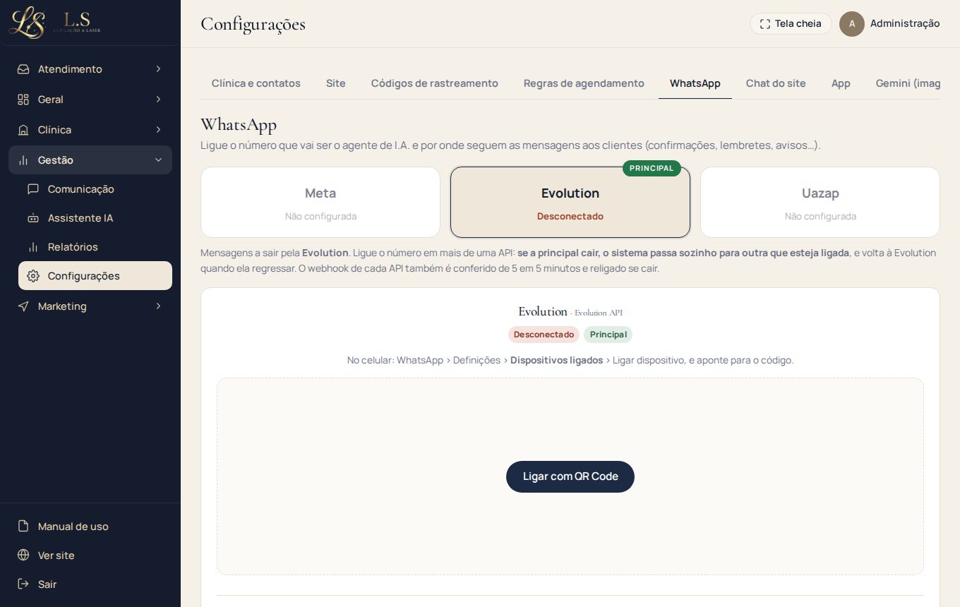Open Relatórios in the sidebar
Viewport: 960px width, 607px height.
(95, 247)
